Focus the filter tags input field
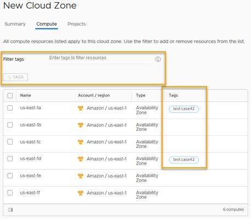251x219 pixels. (x=97, y=58)
